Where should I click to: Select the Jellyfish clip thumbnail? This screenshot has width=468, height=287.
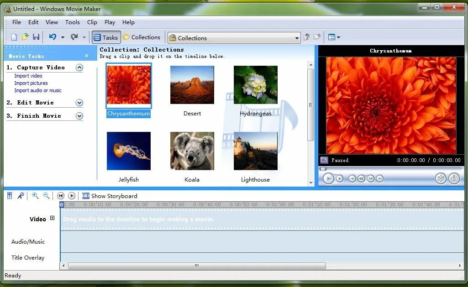pos(129,151)
